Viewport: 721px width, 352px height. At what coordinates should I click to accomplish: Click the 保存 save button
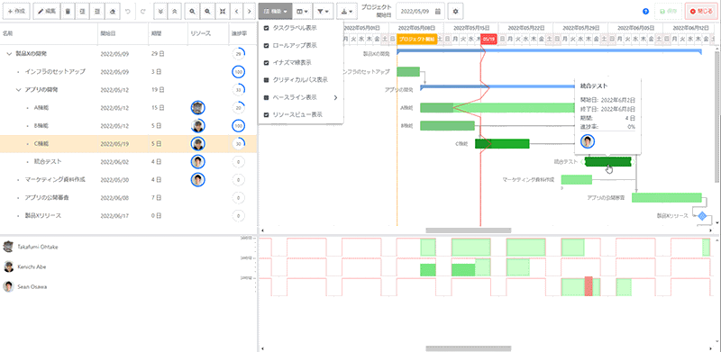point(668,11)
